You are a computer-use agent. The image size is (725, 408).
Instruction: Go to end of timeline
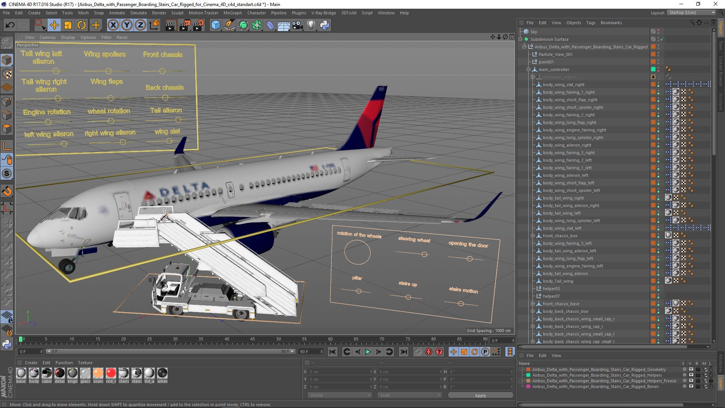tap(404, 352)
